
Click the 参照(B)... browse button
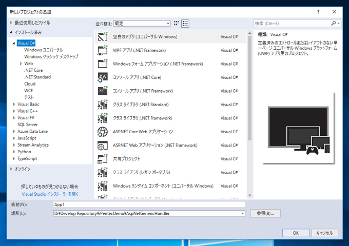(265, 213)
